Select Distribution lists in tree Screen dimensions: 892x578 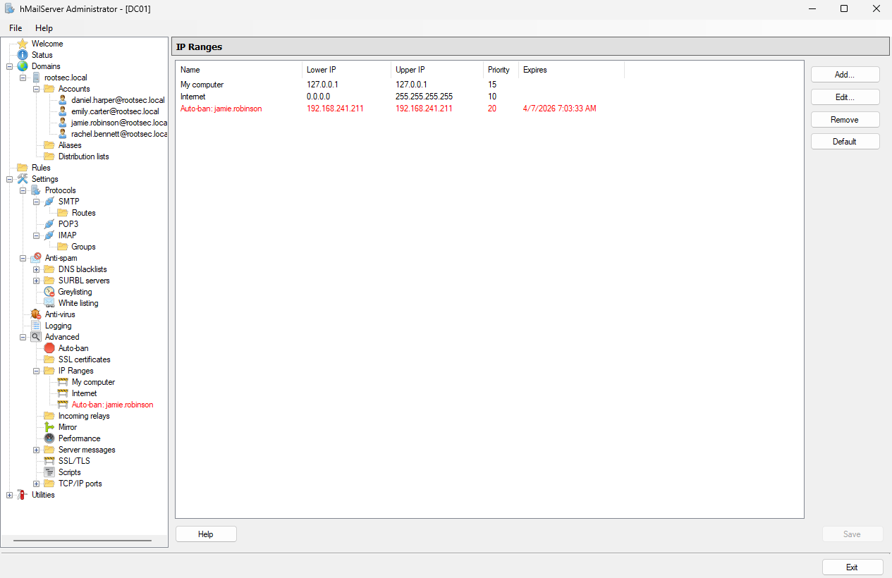click(83, 156)
